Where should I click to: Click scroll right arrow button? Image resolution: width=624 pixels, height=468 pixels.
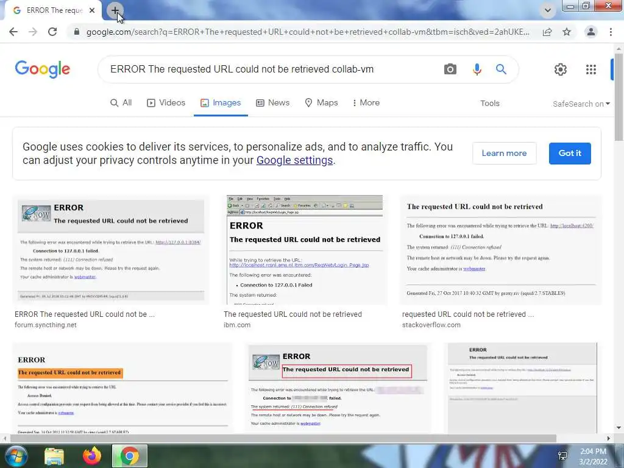(x=609, y=438)
